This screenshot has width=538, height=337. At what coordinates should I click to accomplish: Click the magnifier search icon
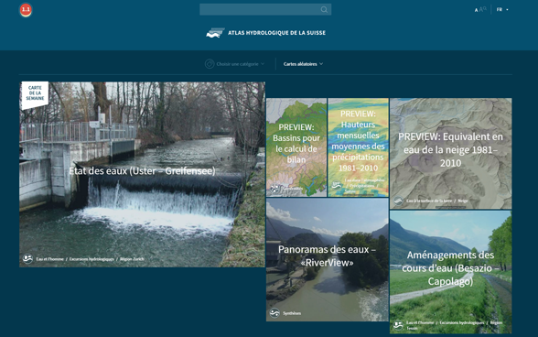(324, 10)
